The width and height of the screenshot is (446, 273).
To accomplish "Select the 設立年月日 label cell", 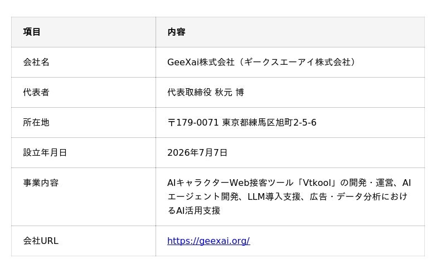I will (x=83, y=153).
